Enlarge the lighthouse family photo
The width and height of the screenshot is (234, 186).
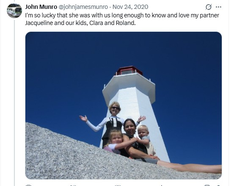pyautogui.click(x=124, y=105)
